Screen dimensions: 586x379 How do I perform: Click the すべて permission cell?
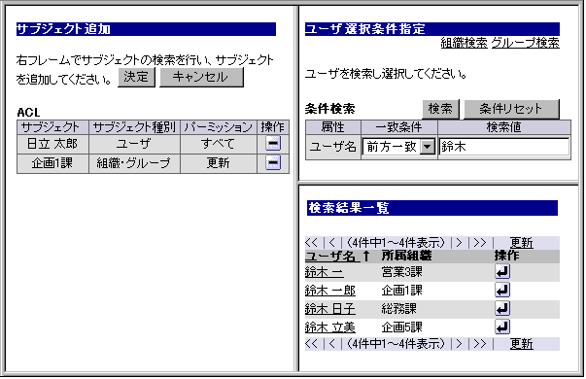tap(219, 144)
